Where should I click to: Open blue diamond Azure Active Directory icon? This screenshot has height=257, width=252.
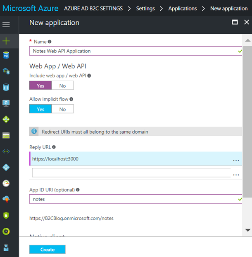[x=6, y=167]
